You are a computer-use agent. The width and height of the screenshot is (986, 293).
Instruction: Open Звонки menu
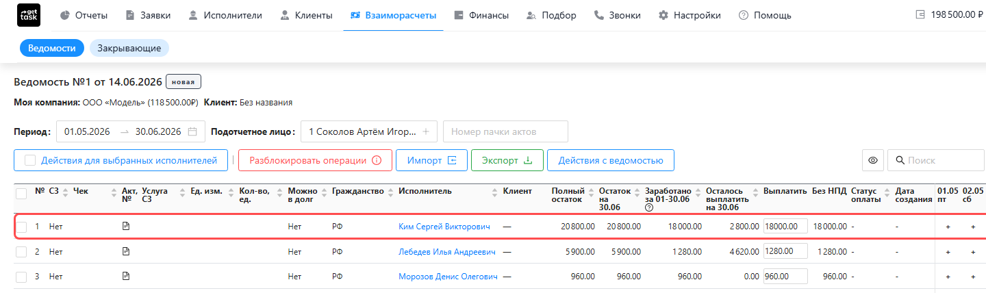point(618,15)
